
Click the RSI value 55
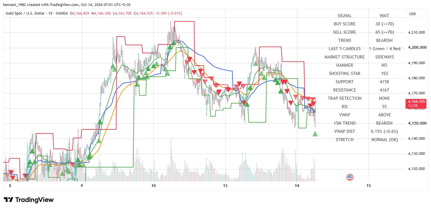click(384, 107)
